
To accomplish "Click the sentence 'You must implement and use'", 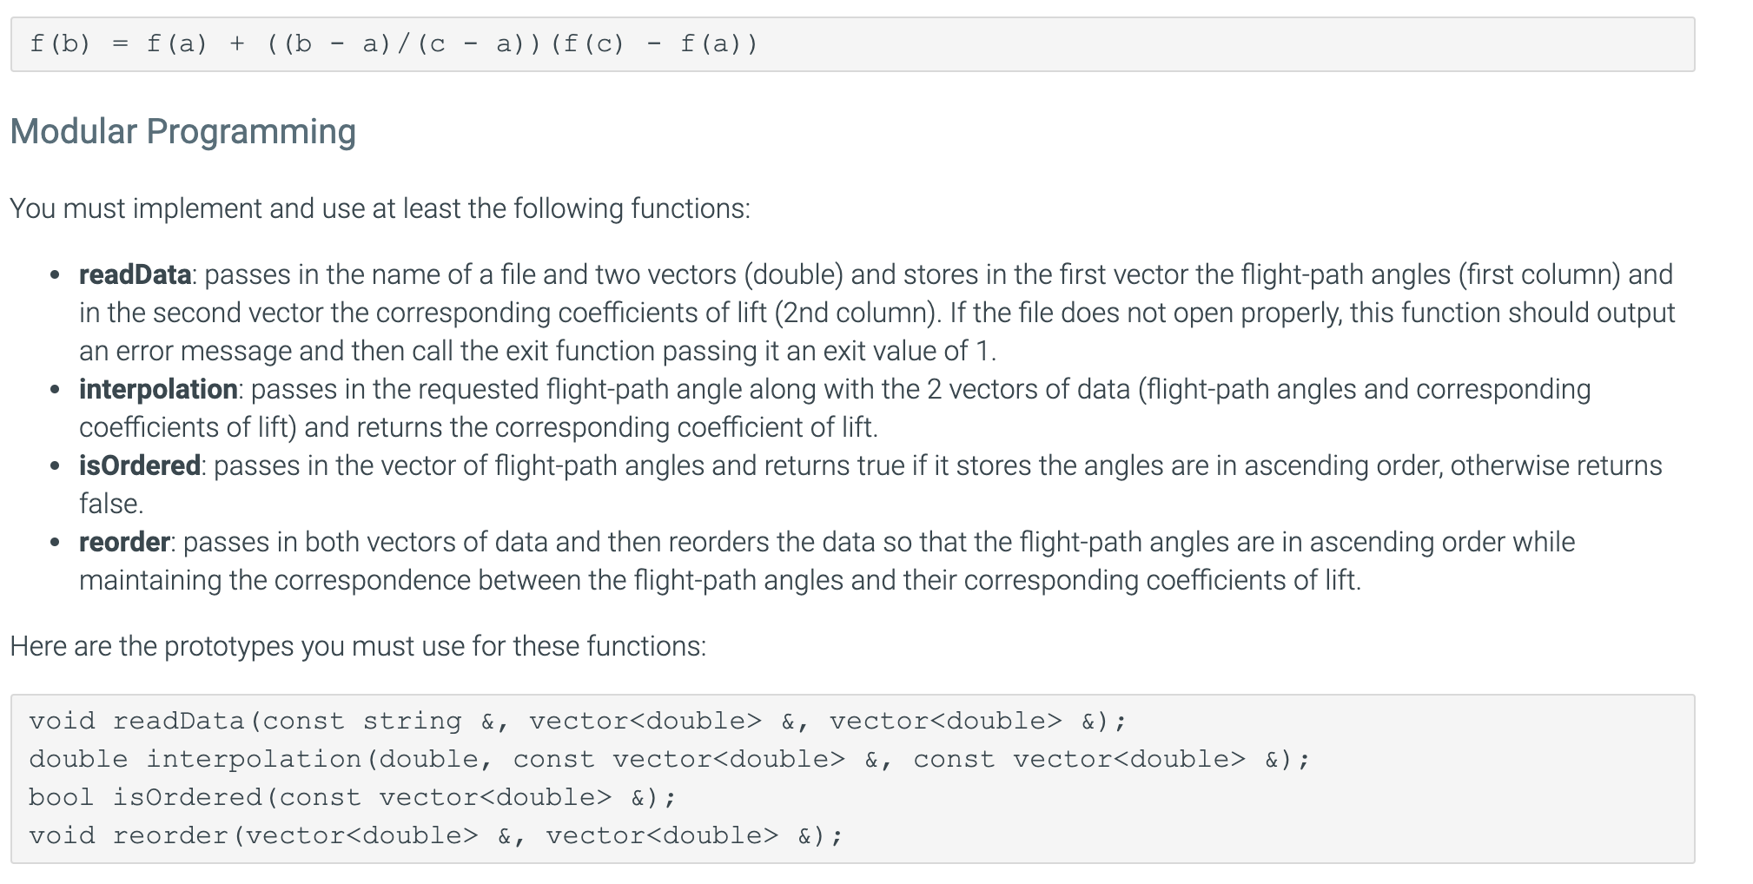I will pyautogui.click(x=380, y=208).
